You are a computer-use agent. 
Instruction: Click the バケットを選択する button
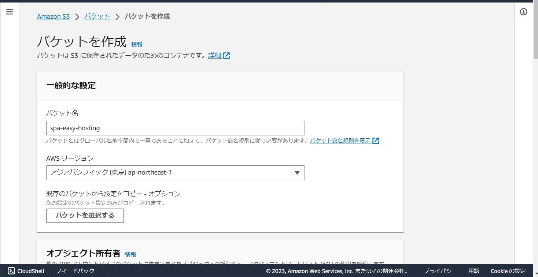[x=85, y=216]
